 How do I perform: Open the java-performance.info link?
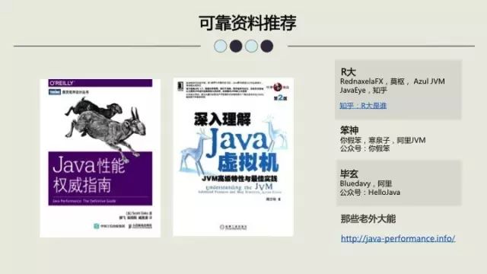[x=398, y=238]
